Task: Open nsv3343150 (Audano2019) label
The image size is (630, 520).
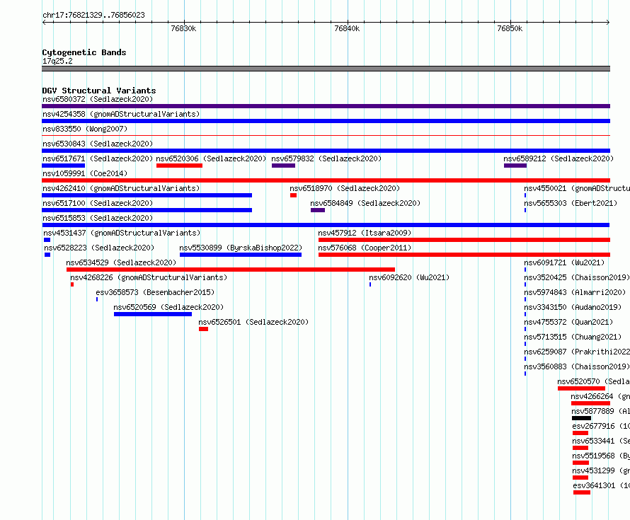Action: pyautogui.click(x=573, y=307)
